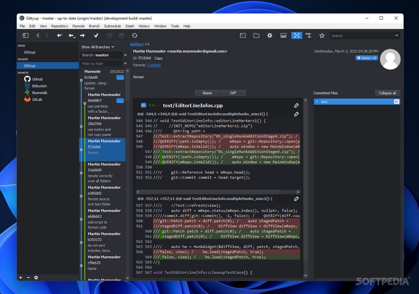Select commit eb6b663 add script

point(102,219)
